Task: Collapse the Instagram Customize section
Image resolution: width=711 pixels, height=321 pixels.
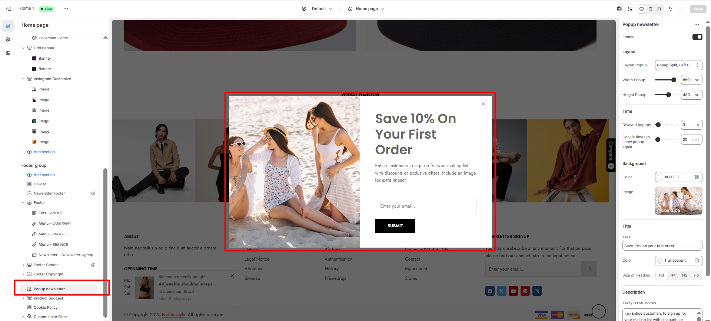Action: pos(23,79)
